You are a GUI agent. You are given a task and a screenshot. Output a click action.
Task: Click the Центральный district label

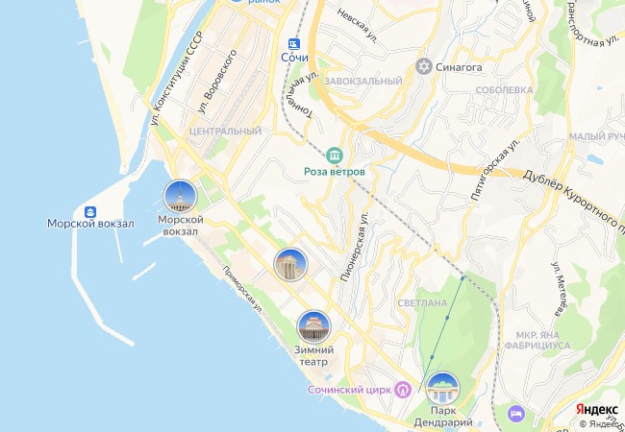point(225,131)
